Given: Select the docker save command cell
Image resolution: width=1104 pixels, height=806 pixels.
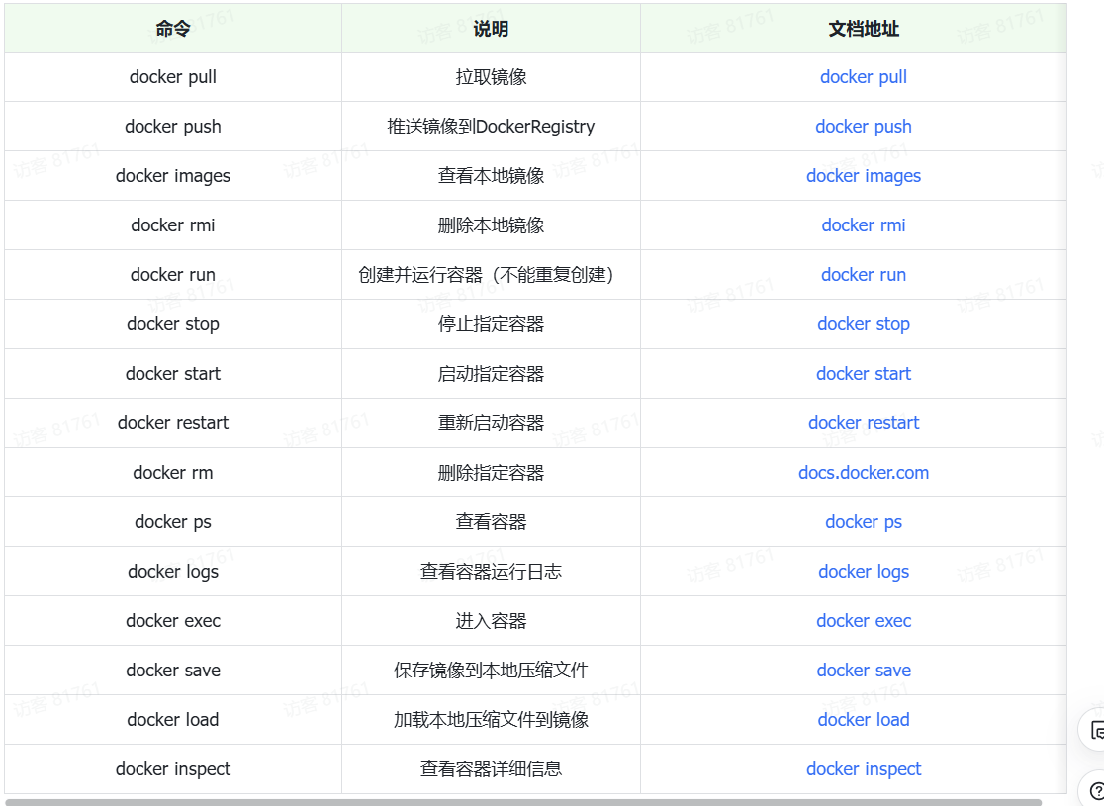Looking at the screenshot, I should click(x=173, y=671).
